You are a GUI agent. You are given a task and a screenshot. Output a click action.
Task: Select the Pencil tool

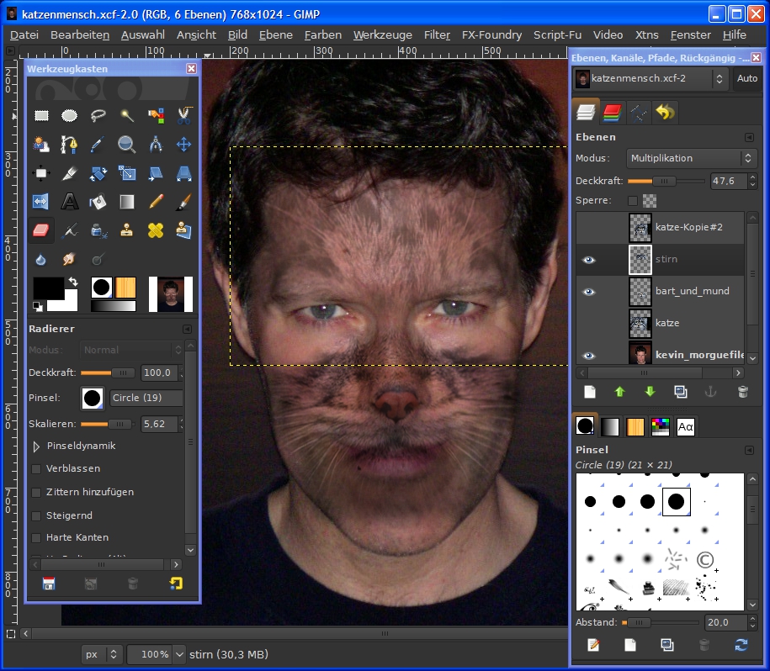[156, 202]
